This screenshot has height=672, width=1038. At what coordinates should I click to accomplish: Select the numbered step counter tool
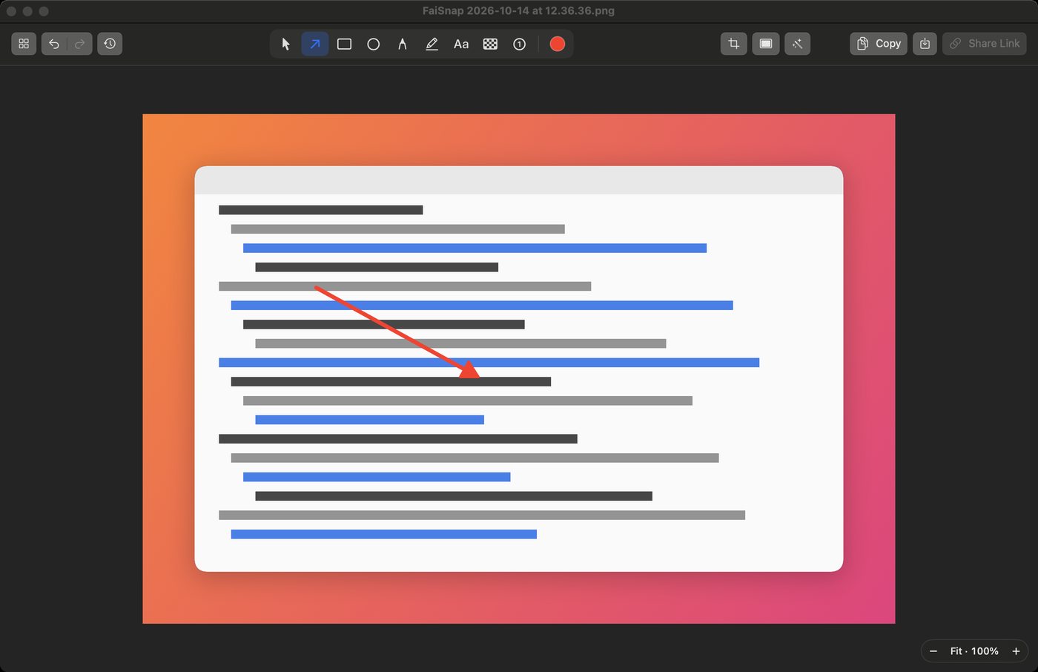(520, 44)
